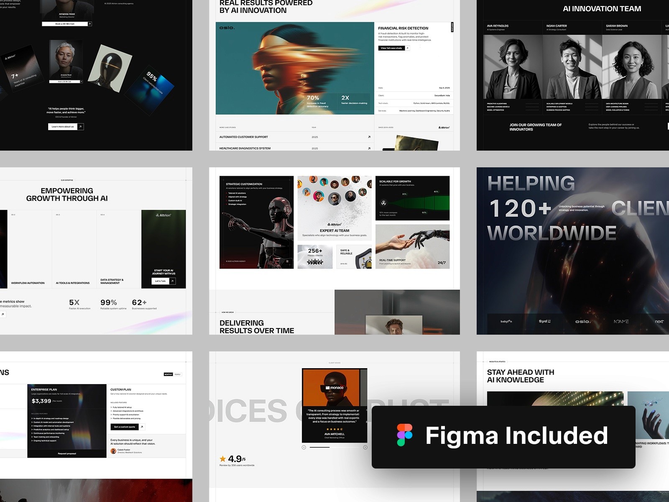Click Sarah Brown's team portrait
This screenshot has height=502, width=669.
click(x=632, y=67)
